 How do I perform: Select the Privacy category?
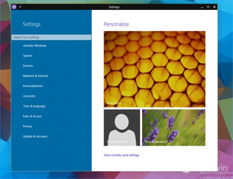tap(27, 126)
